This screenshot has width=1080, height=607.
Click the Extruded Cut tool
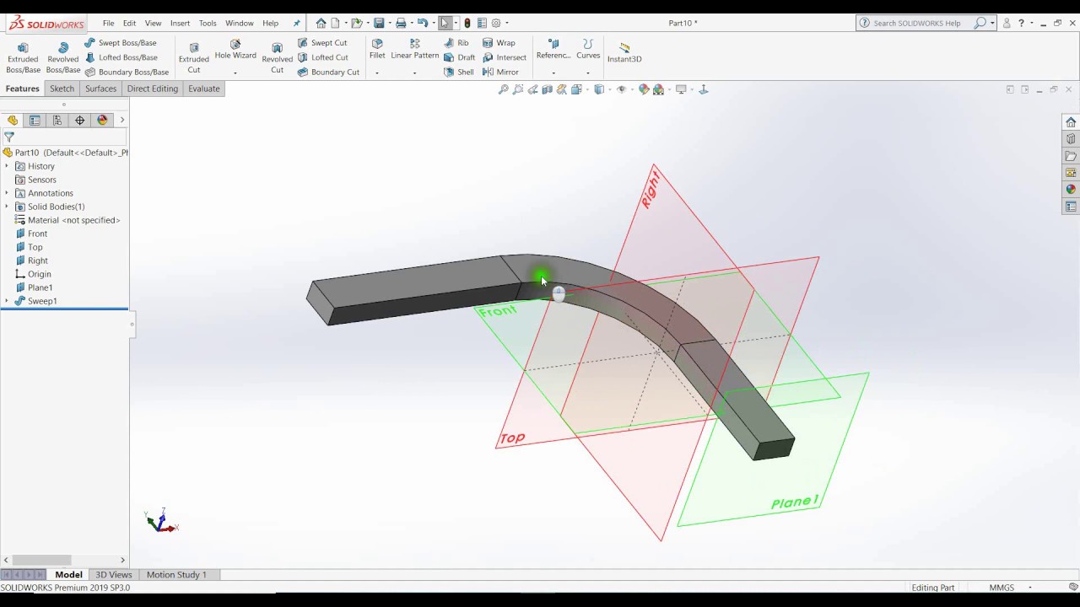coord(193,57)
